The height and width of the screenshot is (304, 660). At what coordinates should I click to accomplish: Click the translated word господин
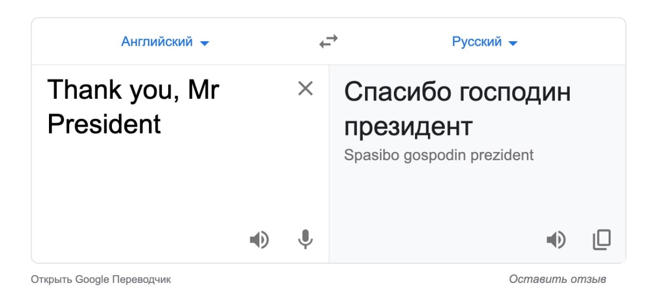pyautogui.click(x=515, y=94)
